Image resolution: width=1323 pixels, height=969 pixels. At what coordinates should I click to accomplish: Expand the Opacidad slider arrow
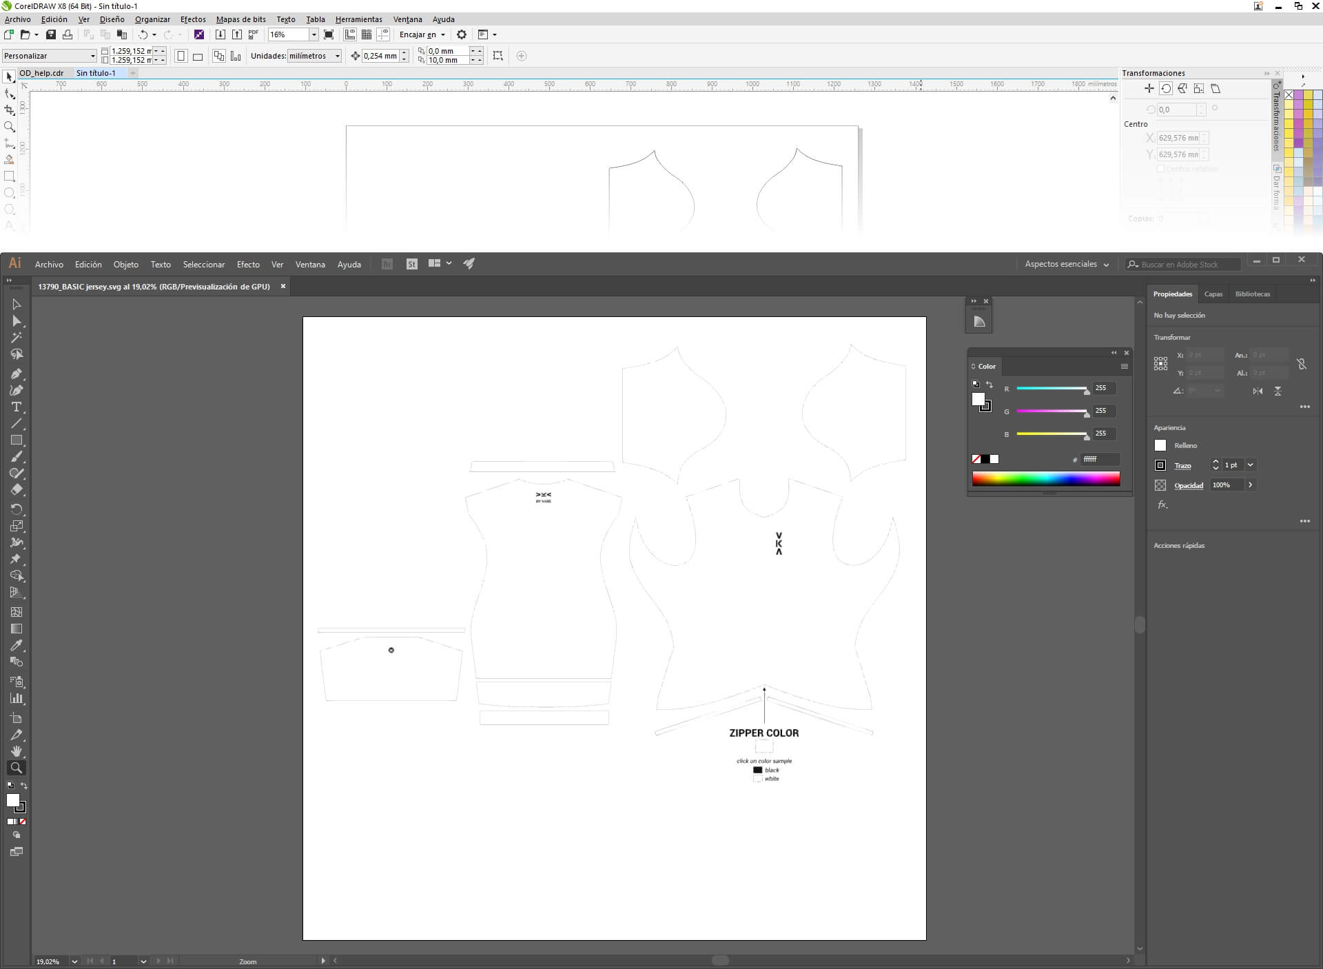[1251, 485]
